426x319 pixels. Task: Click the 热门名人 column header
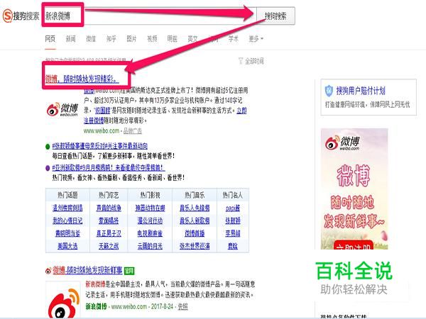[x=233, y=195]
